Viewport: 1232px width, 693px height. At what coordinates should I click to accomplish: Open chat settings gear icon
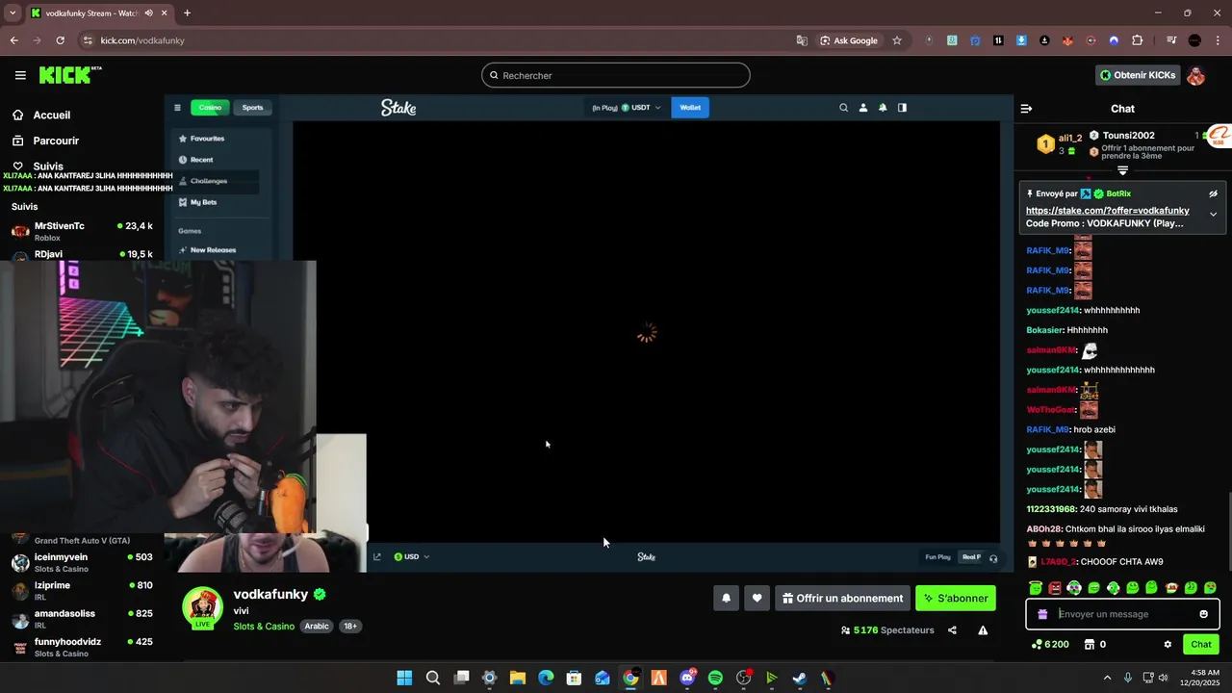point(1168,645)
